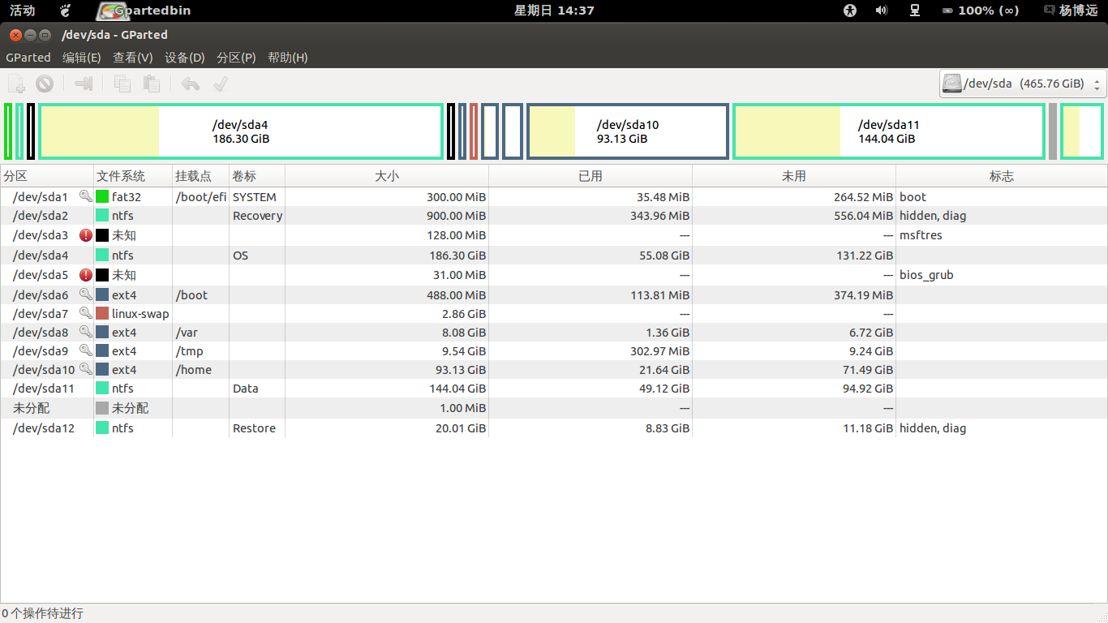Select the /dev/sda11 partition row name
The height and width of the screenshot is (623, 1108).
(x=44, y=389)
